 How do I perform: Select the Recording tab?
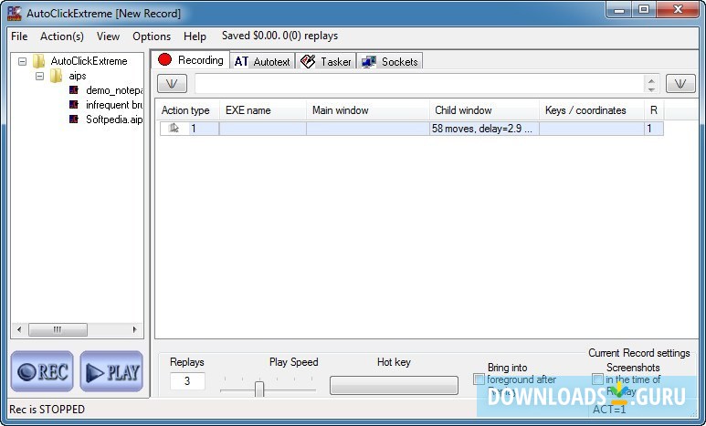click(191, 59)
